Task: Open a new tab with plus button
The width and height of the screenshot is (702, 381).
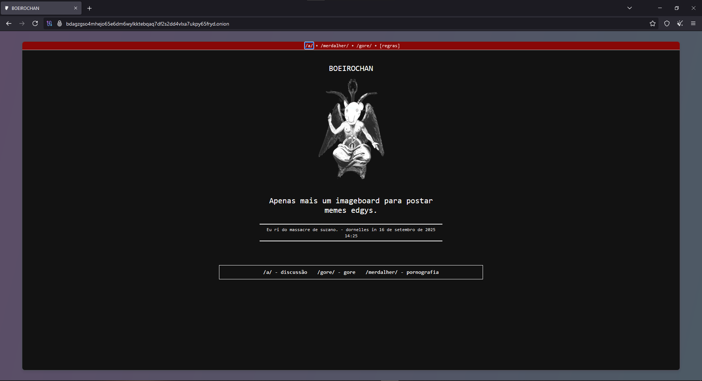Action: pos(89,8)
